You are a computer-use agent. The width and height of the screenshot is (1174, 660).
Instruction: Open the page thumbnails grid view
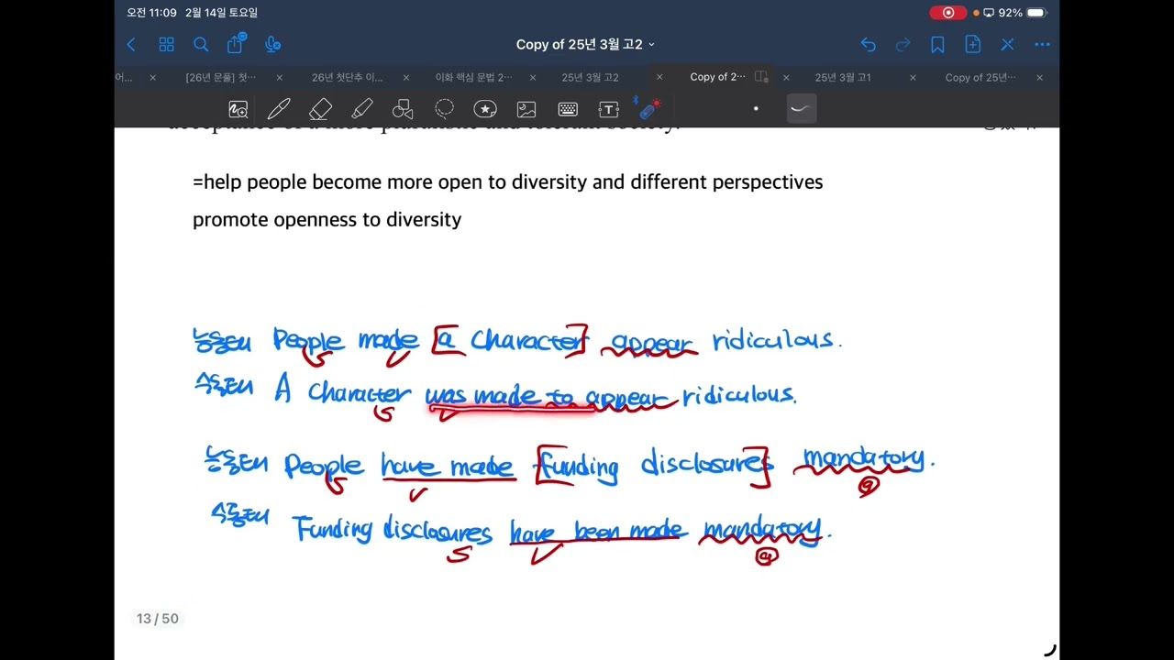pyautogui.click(x=166, y=44)
